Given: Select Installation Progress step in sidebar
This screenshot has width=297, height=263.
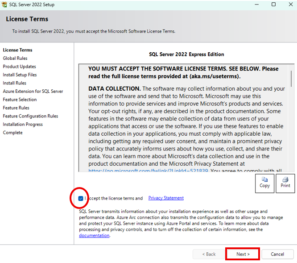Looking at the screenshot, I should point(23,125).
